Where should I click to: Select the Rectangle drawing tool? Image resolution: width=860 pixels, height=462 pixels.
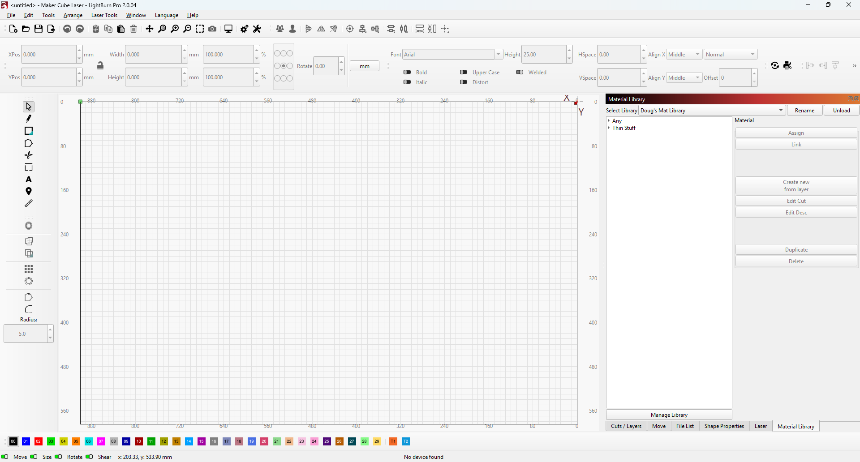pyautogui.click(x=29, y=131)
